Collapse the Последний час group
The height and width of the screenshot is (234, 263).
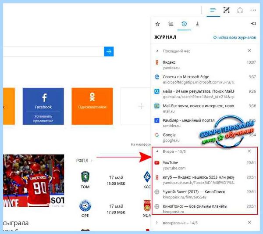[157, 51]
